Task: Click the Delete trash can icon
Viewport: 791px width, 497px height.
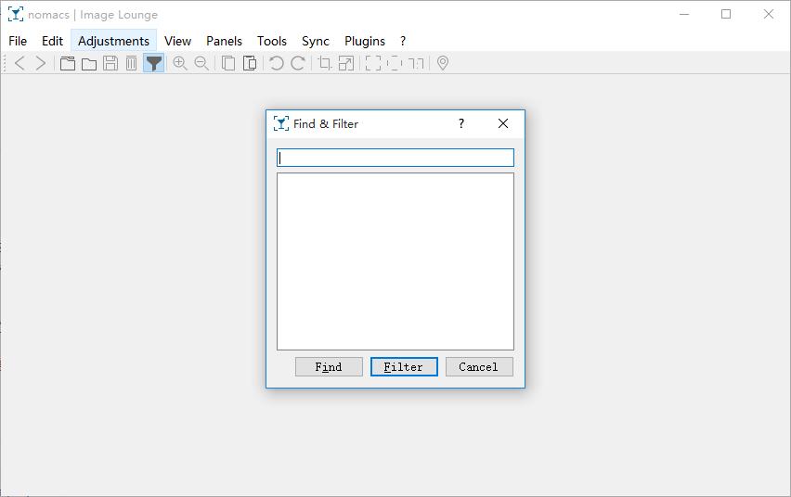Action: tap(131, 63)
